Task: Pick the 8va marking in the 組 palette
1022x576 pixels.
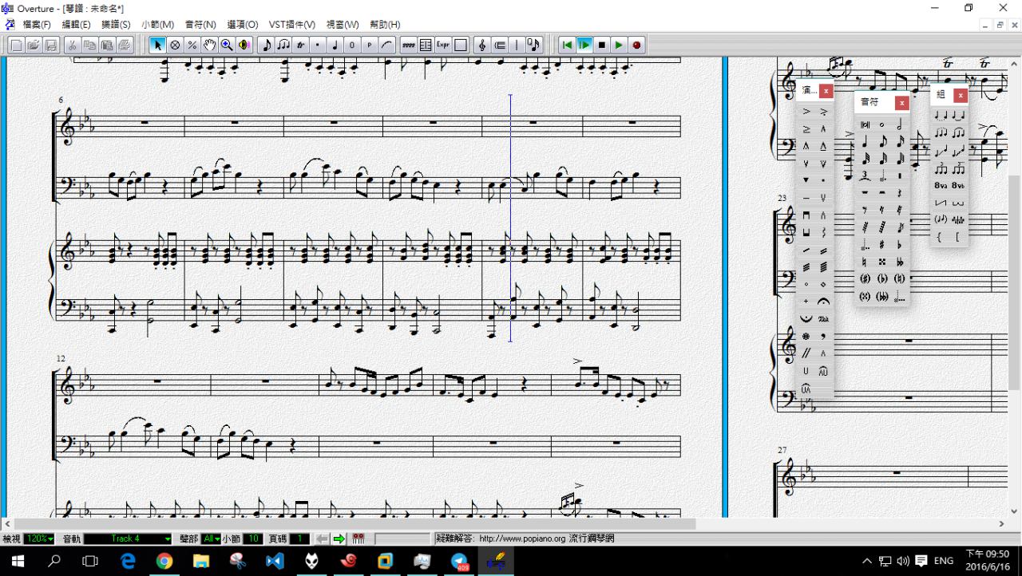Action: tap(941, 185)
